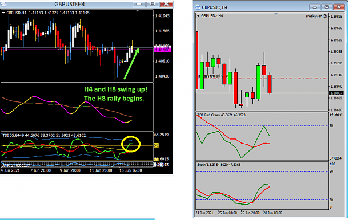The image size is (357, 220).
Task: Click chart shift marker atop GBPUSD.c,H4 chart
Action: tap(276, 14)
